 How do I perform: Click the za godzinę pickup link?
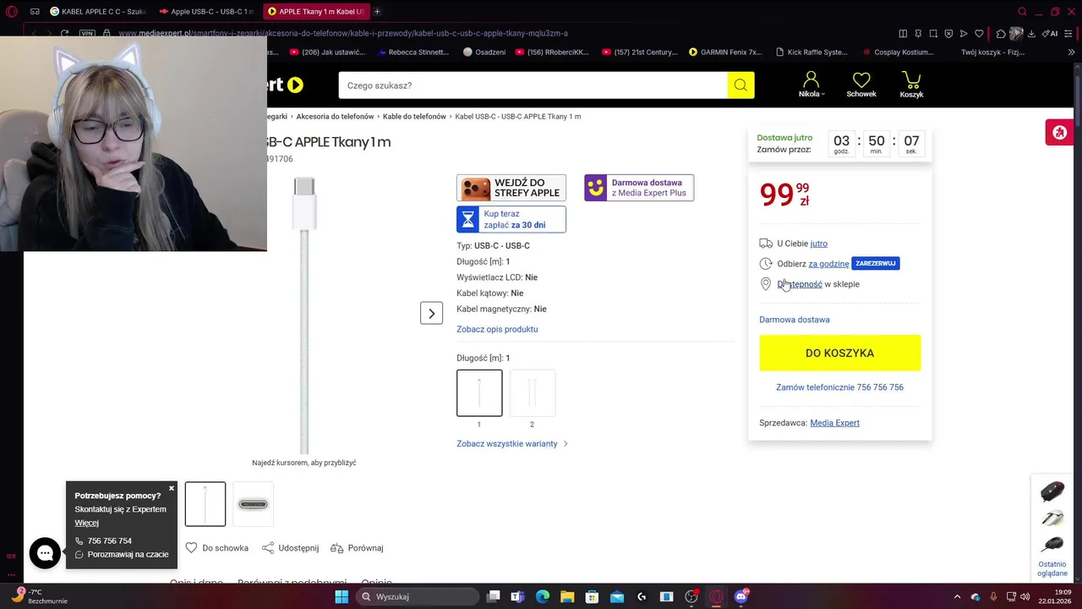tap(828, 264)
